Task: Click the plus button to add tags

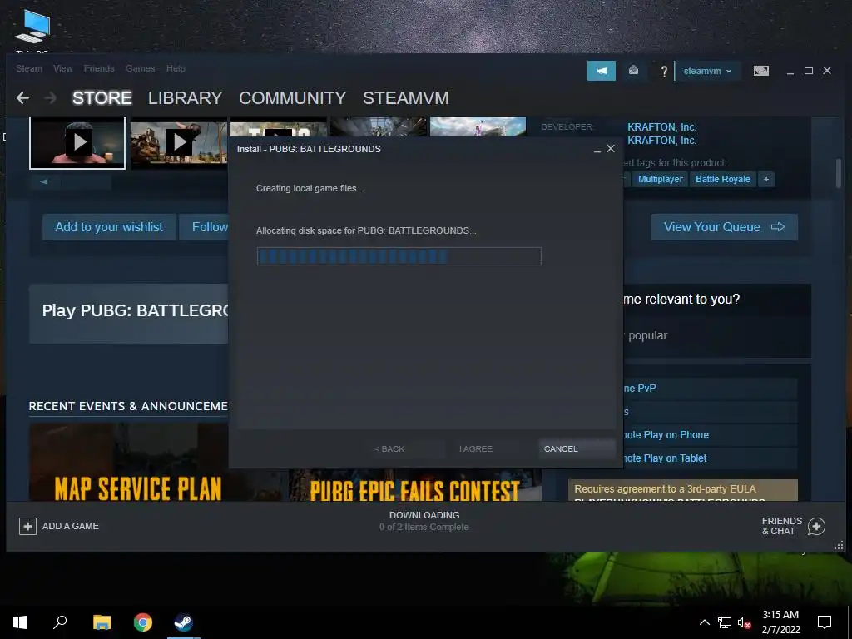Action: 766,180
